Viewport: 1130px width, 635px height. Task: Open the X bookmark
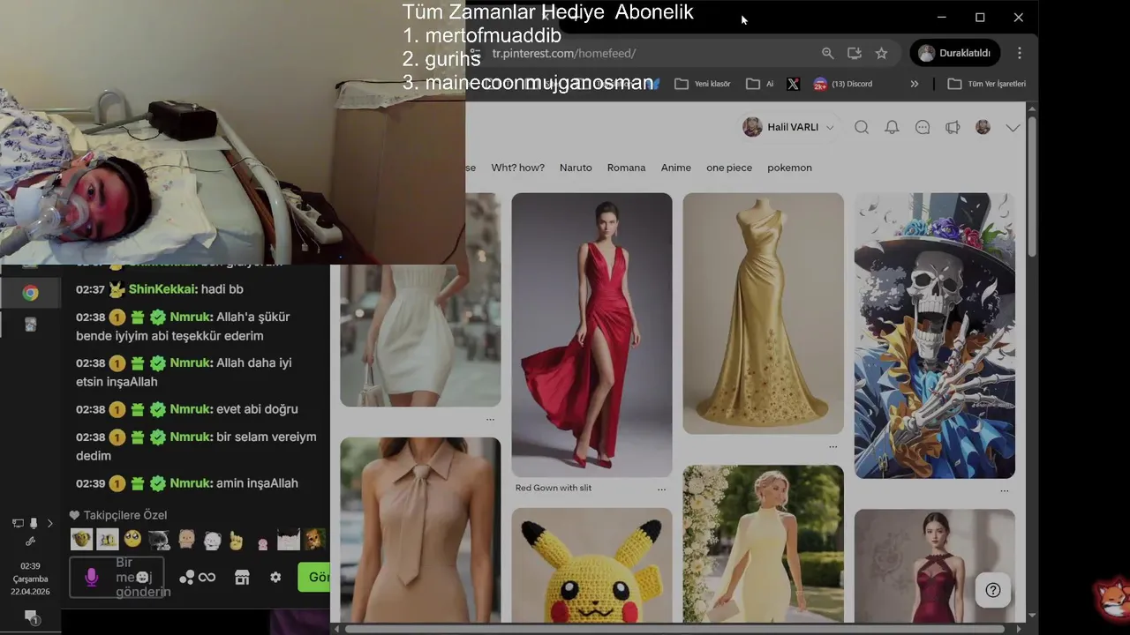tap(793, 84)
